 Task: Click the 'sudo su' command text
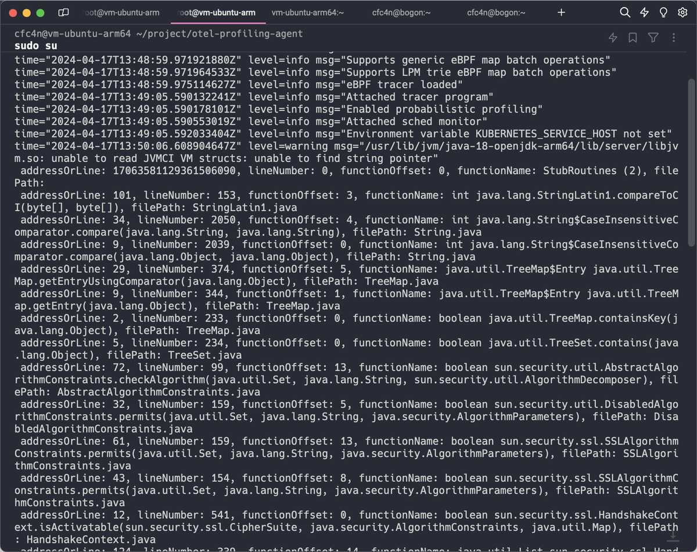(36, 46)
